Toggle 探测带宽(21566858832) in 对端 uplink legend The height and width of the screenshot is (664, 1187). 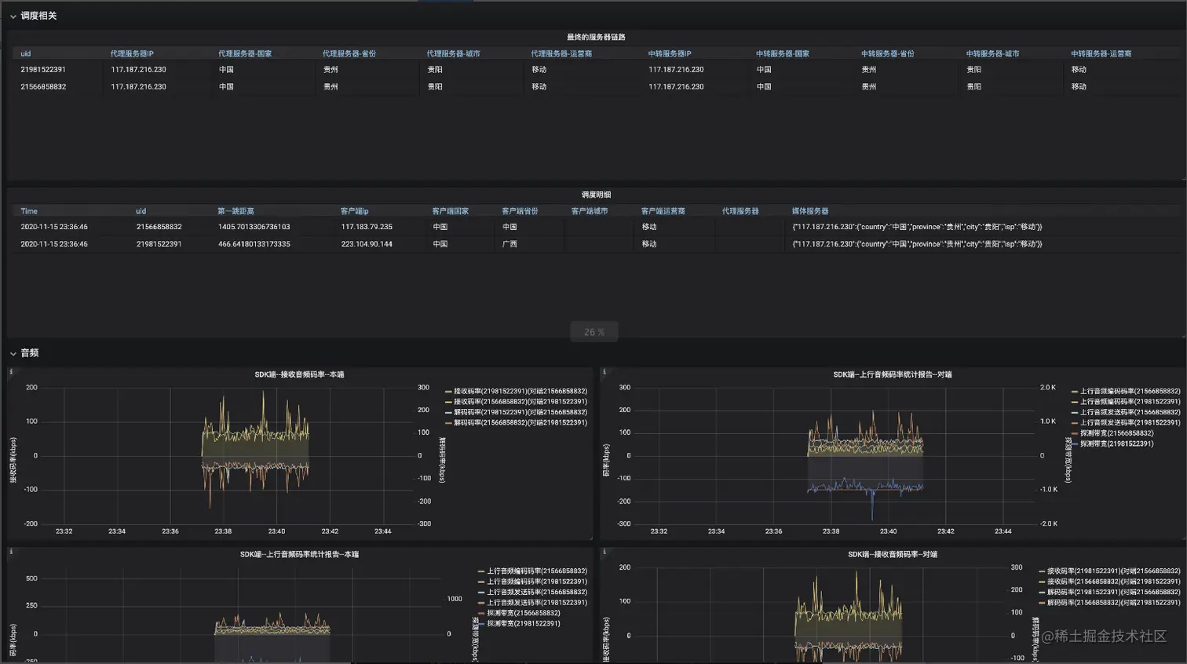pos(1117,433)
